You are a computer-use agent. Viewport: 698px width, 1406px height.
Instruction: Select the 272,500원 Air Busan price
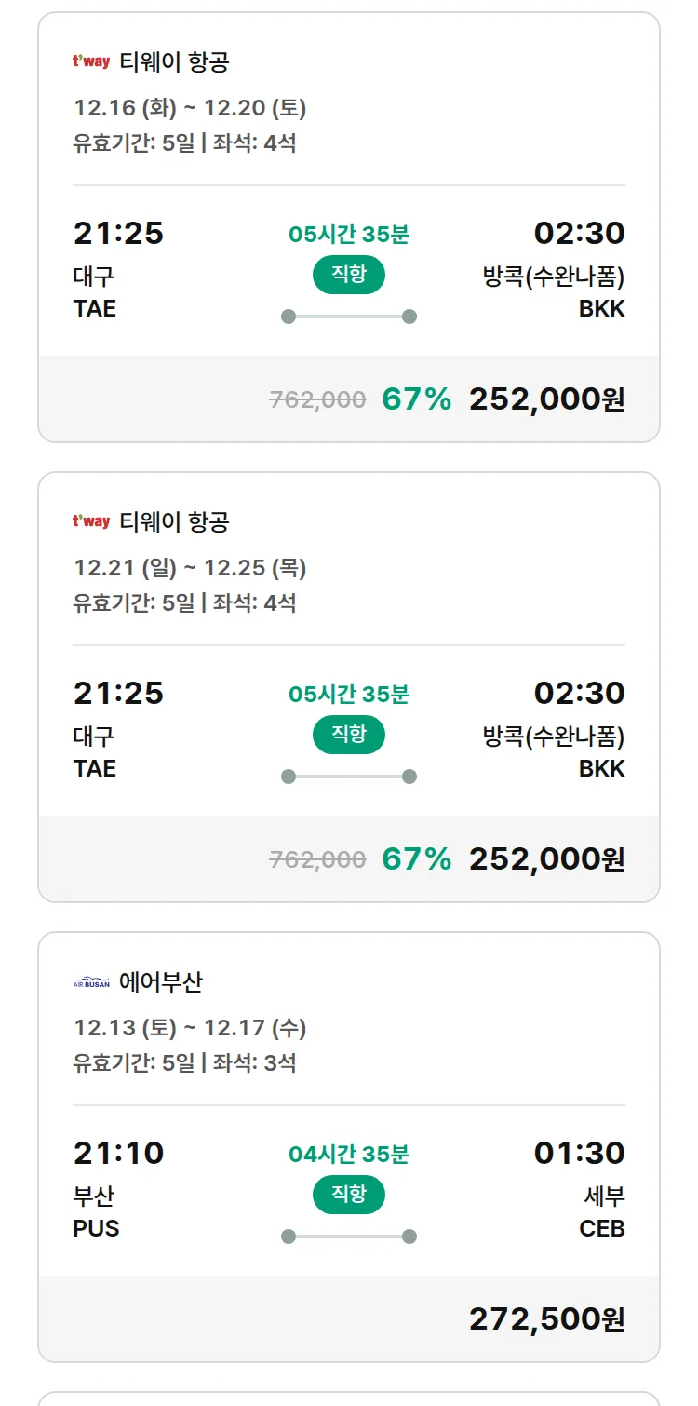[546, 1318]
